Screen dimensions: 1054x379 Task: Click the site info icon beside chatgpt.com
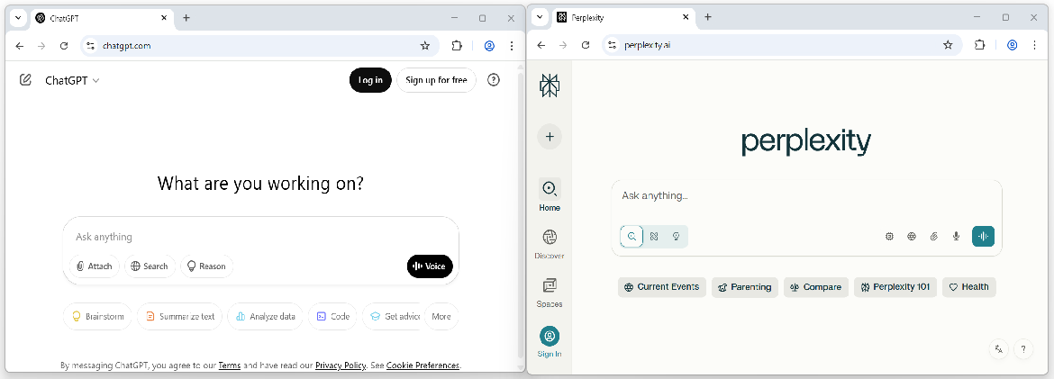click(x=91, y=46)
